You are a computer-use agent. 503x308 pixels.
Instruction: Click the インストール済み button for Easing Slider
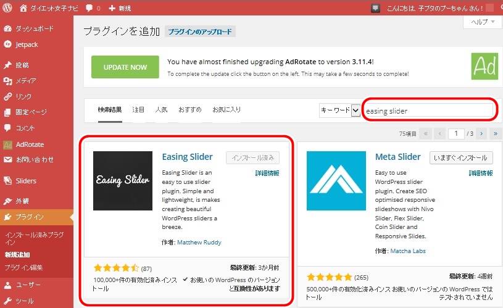pos(253,157)
